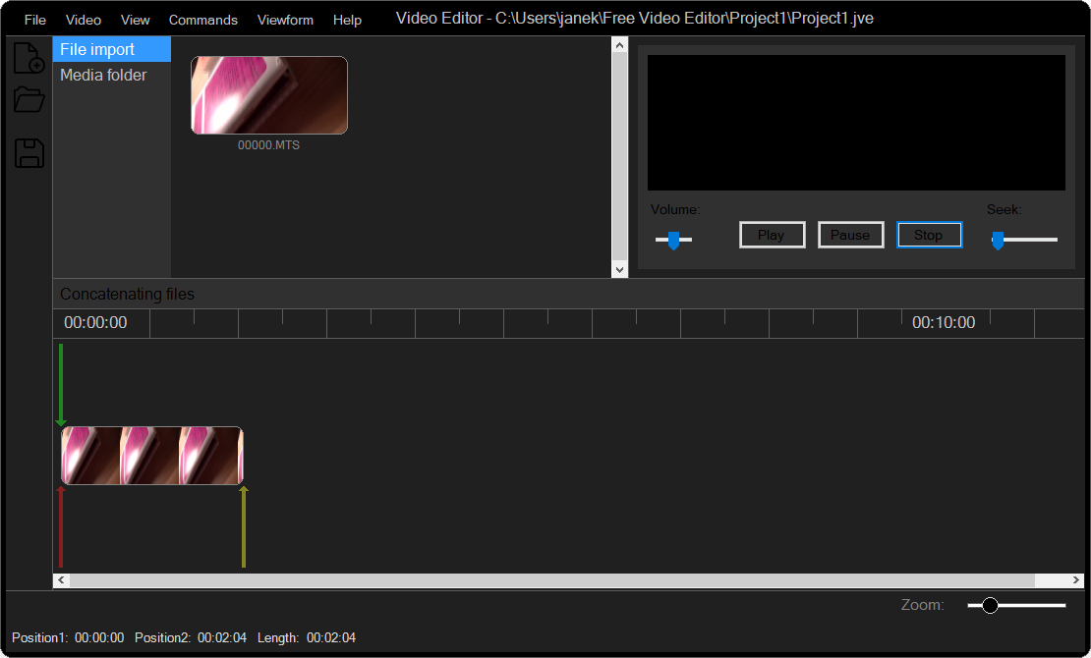Open the Commands menu
1091x658 pixels.
(x=202, y=20)
